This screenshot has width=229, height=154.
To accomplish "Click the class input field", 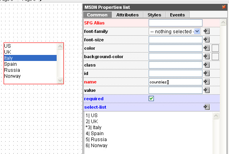I will (x=176, y=65).
